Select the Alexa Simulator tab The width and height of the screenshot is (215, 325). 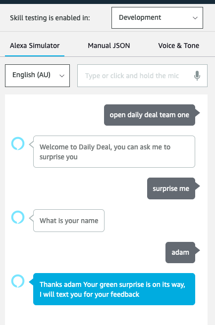coord(35,46)
